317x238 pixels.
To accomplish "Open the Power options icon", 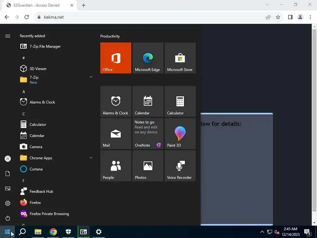I will point(8,218).
